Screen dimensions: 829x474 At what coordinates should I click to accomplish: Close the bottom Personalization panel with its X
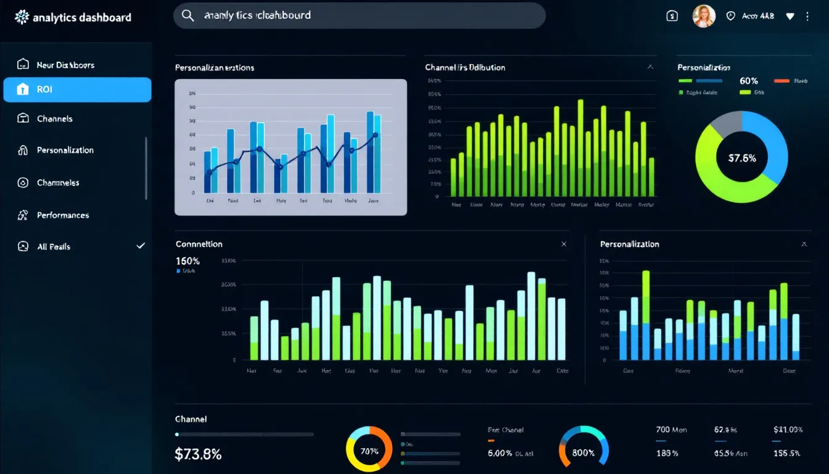point(804,244)
